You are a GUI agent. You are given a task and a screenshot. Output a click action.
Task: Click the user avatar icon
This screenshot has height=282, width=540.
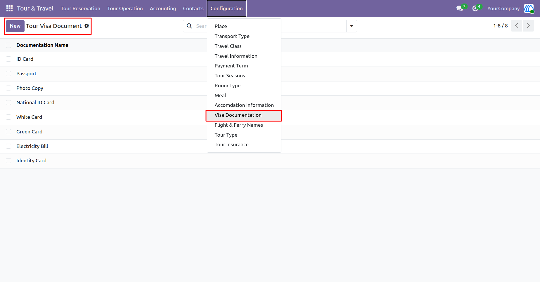529,8
